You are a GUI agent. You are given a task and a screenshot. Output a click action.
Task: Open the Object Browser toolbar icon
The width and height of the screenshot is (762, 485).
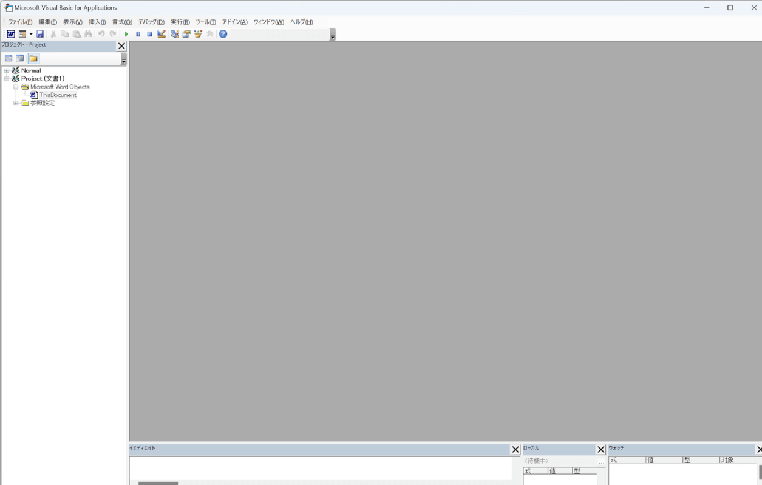pos(198,34)
